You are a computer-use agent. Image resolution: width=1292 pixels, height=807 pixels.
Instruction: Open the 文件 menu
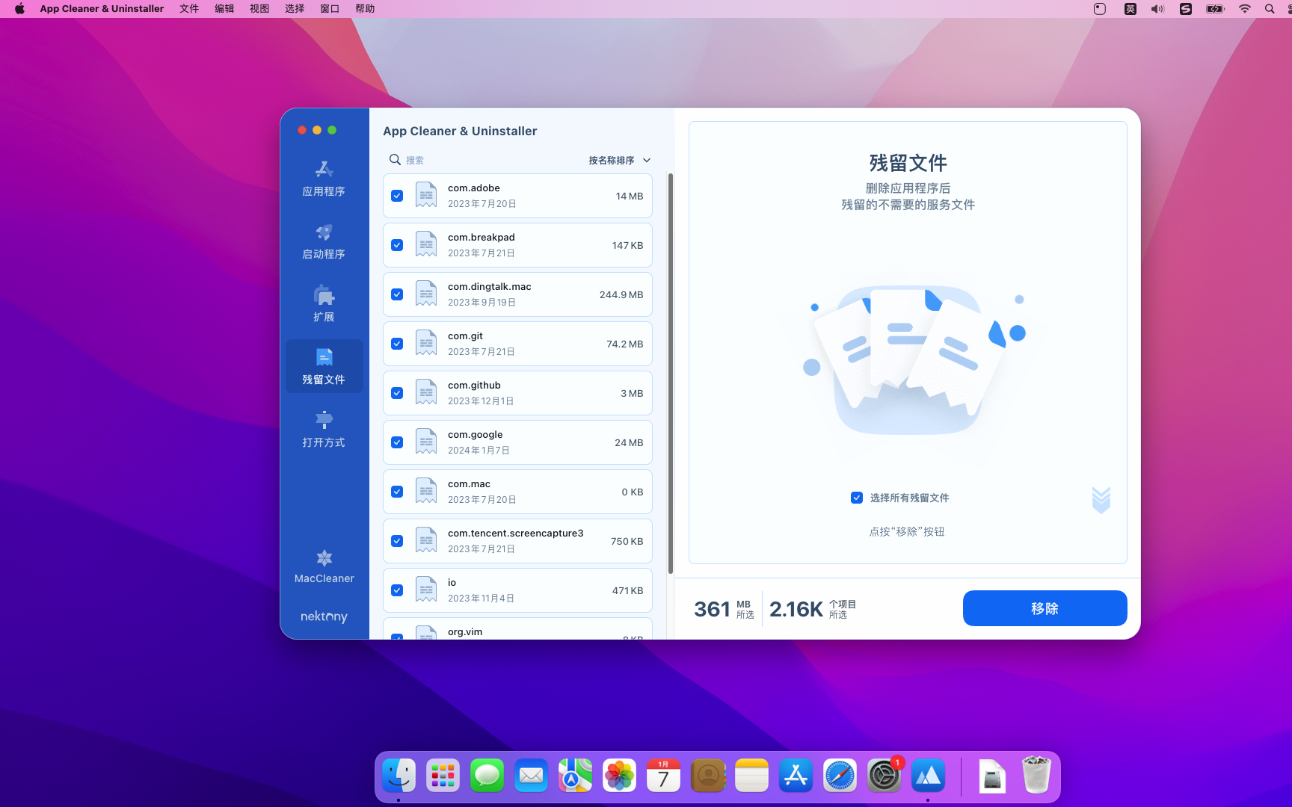(189, 9)
